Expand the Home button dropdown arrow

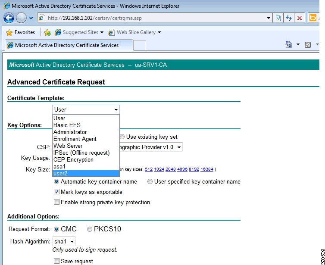pos(298,44)
